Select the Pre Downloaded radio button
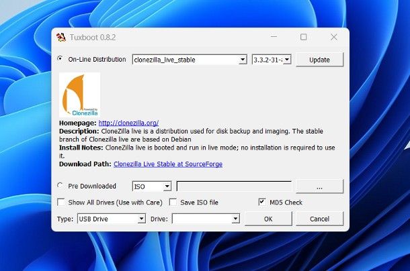The width and height of the screenshot is (410, 271). point(60,185)
